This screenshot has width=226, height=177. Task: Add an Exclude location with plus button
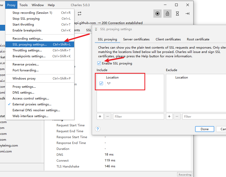coord(169,116)
